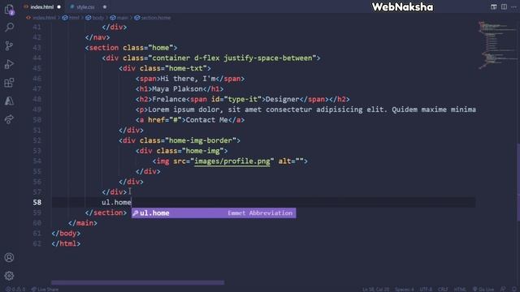Change the UTF-8 file encoding
520x292 pixels.
point(426,290)
